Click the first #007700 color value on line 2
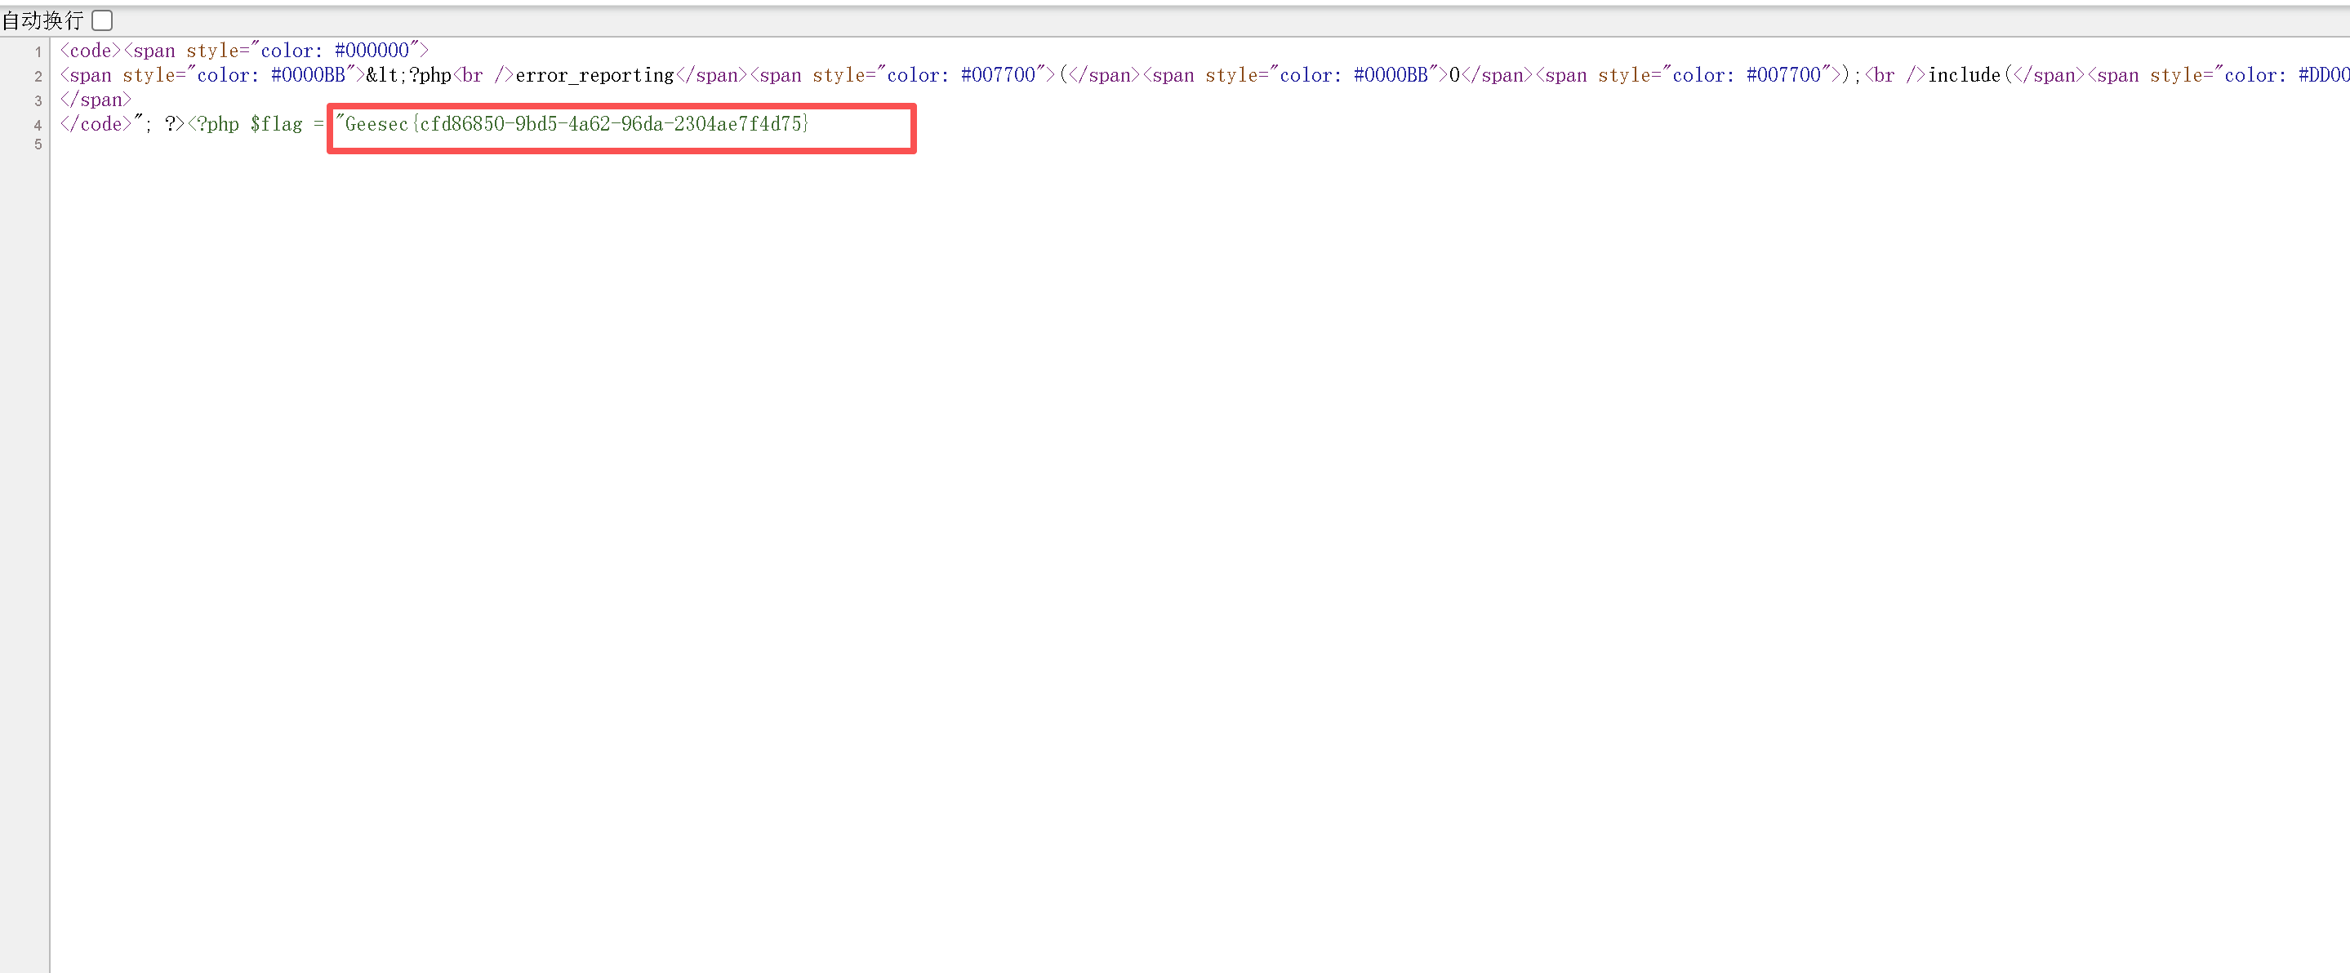 [x=997, y=76]
